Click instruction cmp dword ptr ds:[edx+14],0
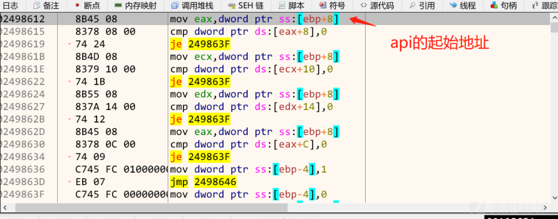 (251, 107)
